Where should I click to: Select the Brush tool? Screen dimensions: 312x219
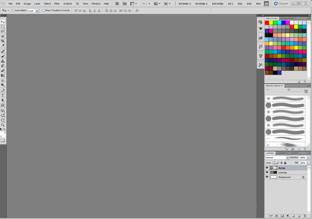3,57
